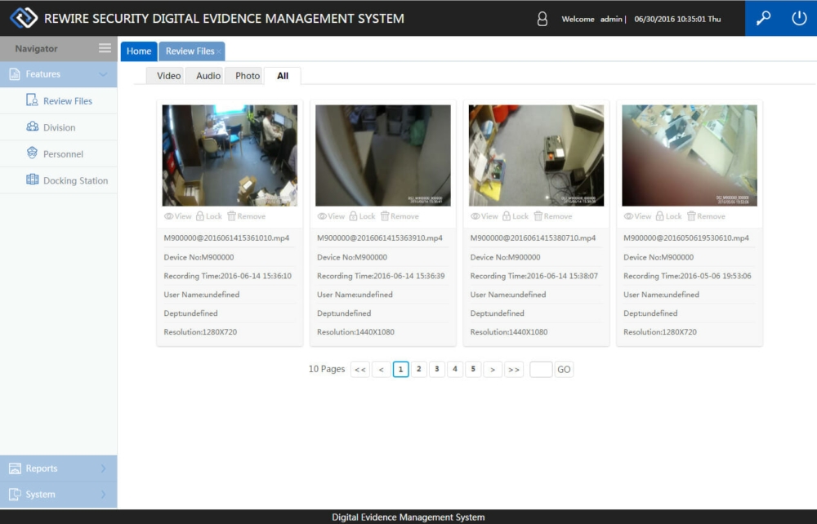Click the '10 Pages' label
Image resolution: width=817 pixels, height=524 pixels.
tap(327, 369)
